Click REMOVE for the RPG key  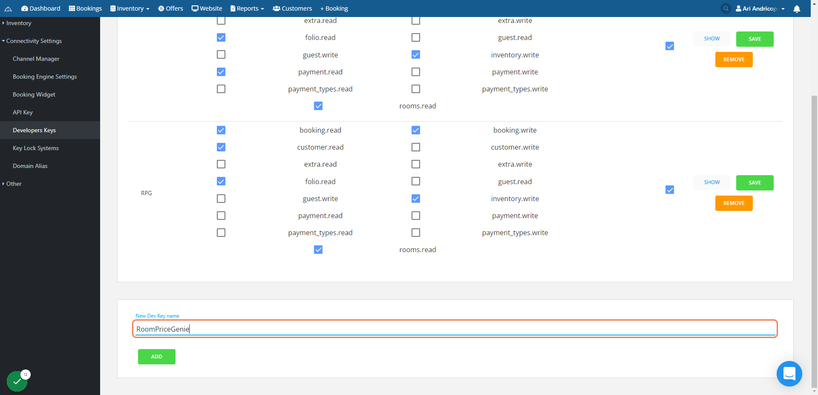click(x=734, y=203)
